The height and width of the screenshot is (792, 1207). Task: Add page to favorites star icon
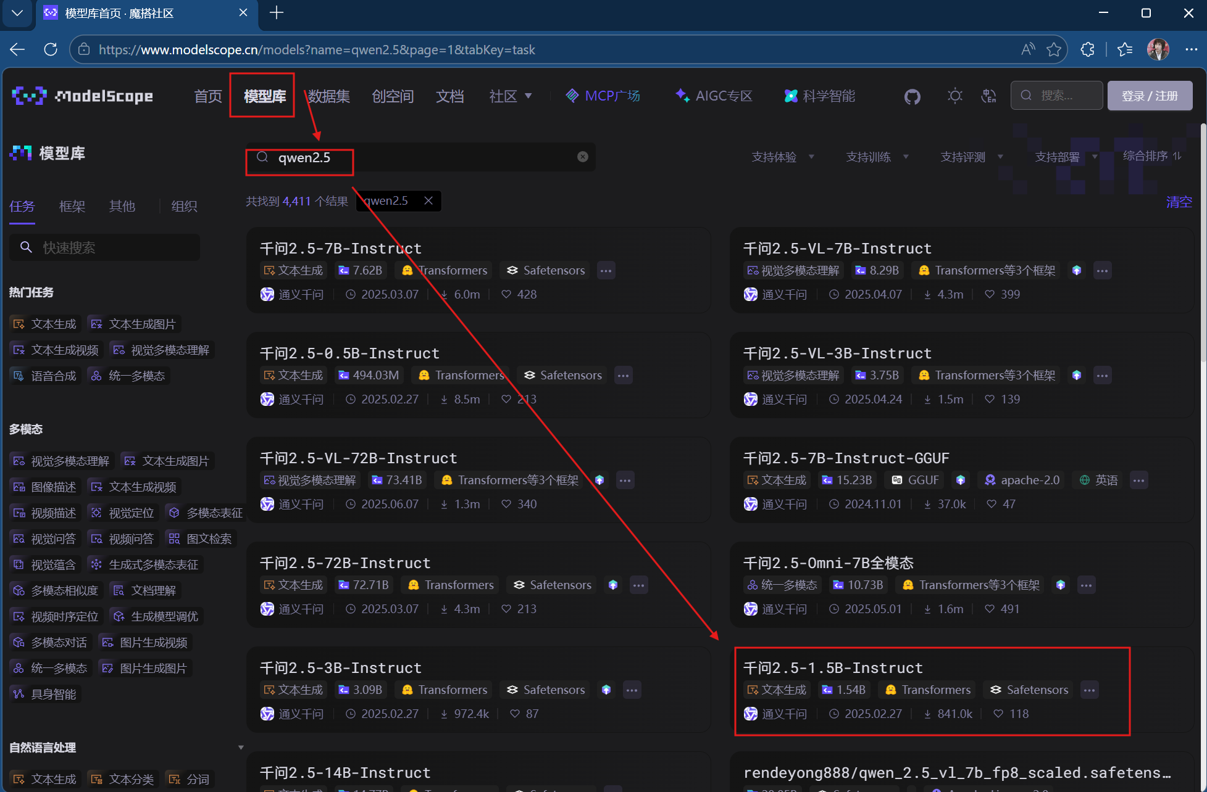point(1054,49)
